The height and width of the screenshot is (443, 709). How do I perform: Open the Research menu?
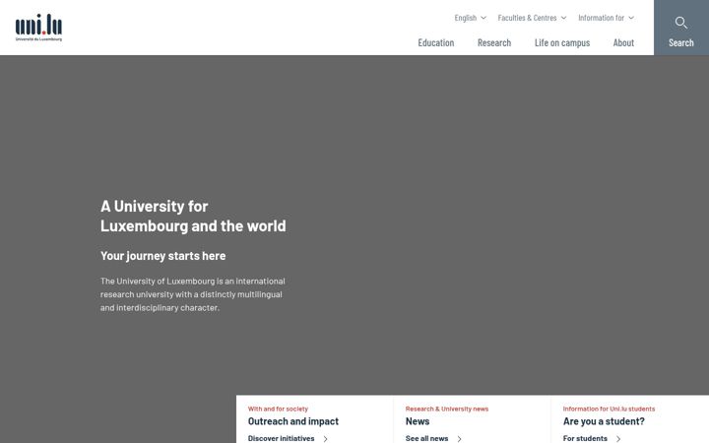point(494,42)
